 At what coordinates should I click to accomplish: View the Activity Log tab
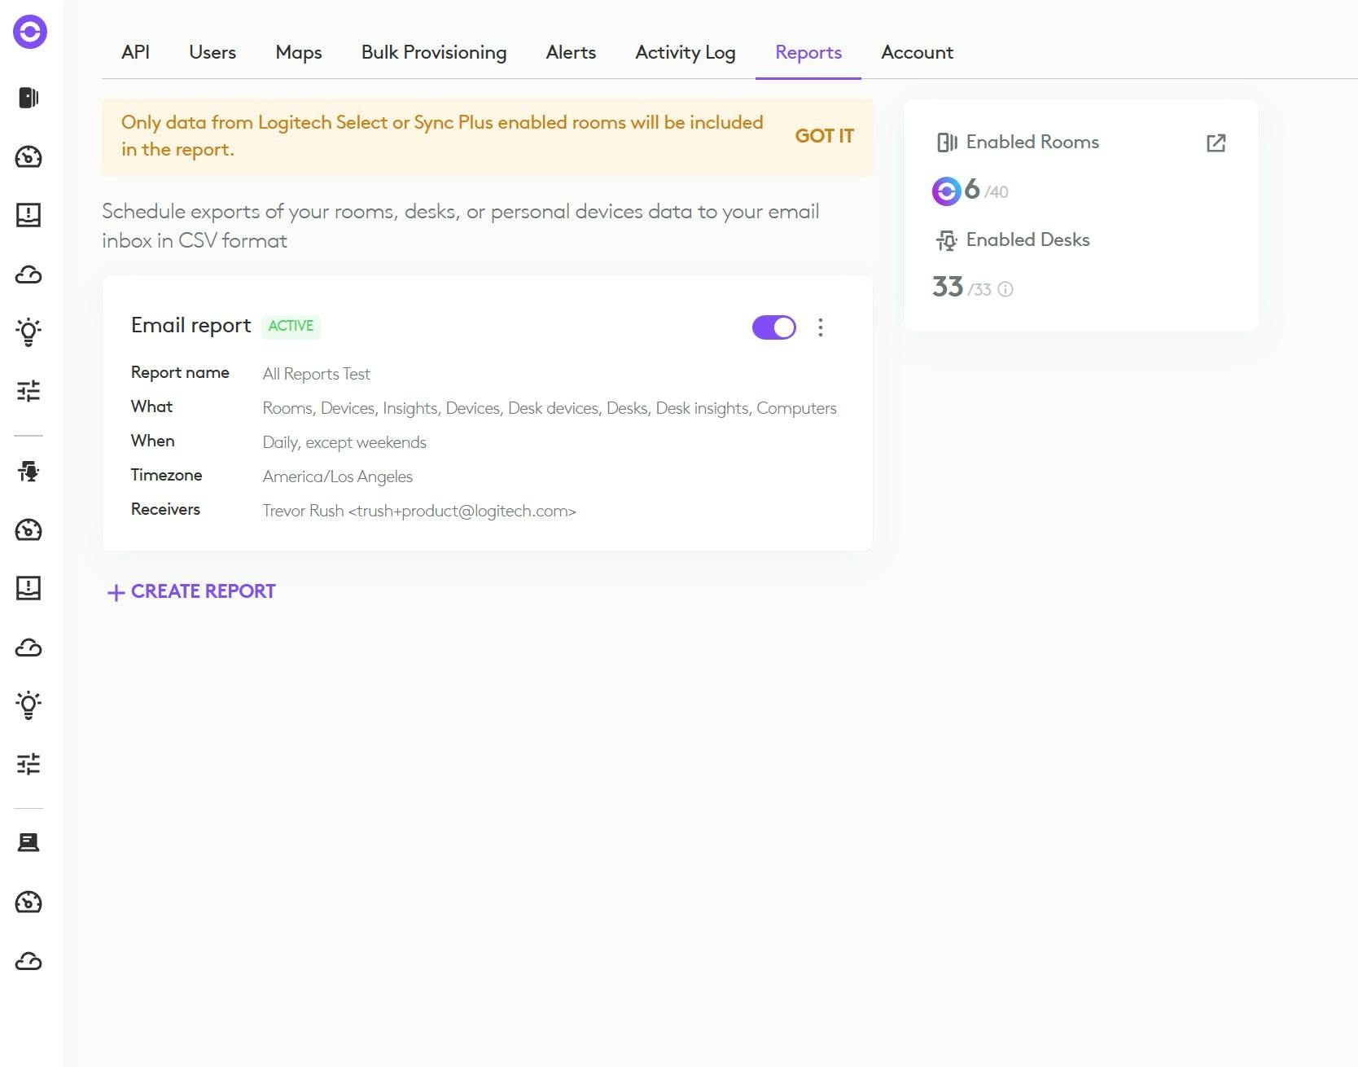point(686,53)
